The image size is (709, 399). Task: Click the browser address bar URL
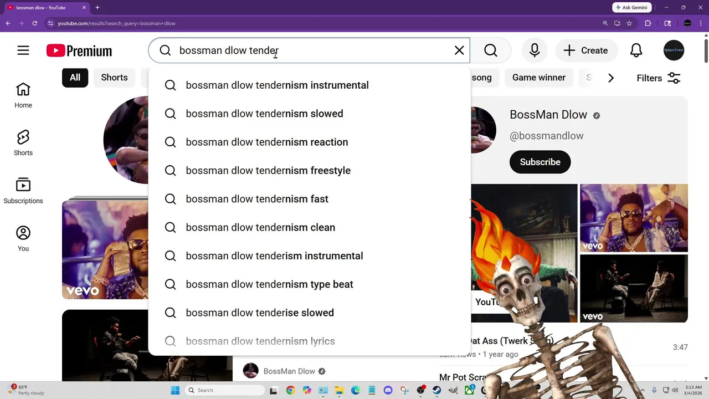(x=117, y=23)
